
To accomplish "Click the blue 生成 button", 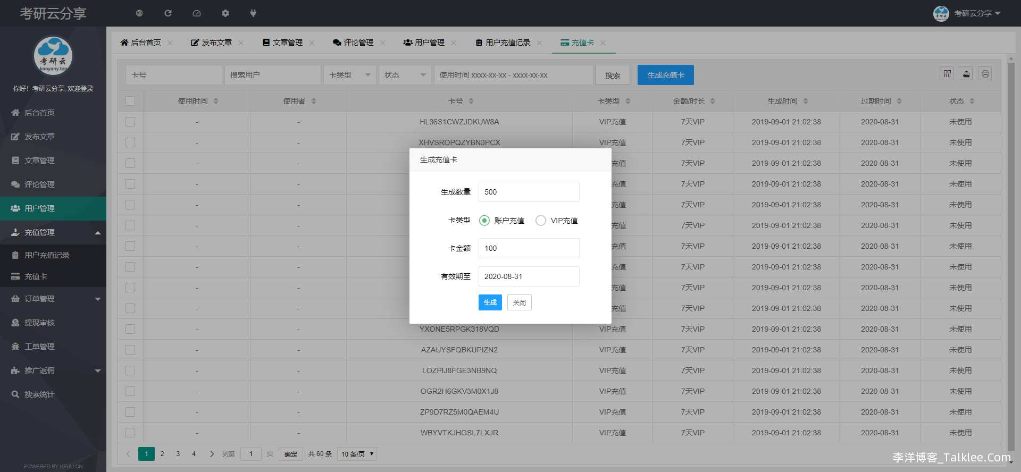I will tap(490, 302).
